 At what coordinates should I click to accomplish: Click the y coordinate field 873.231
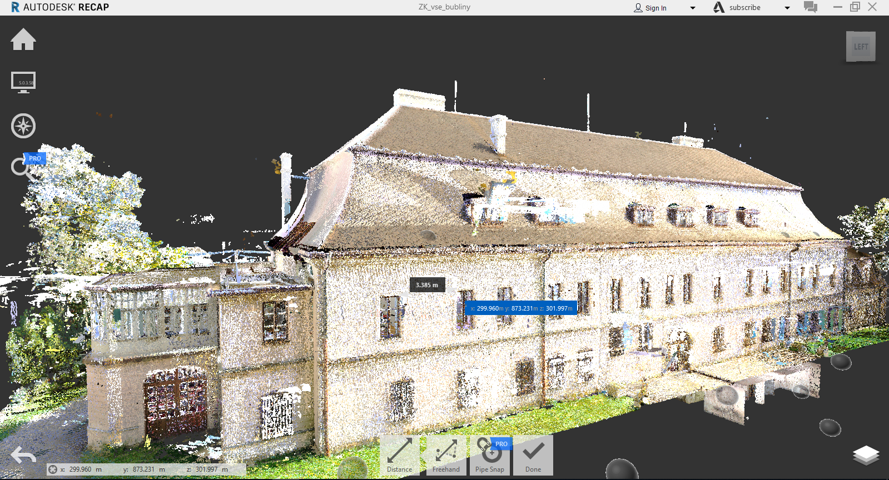[145, 469]
